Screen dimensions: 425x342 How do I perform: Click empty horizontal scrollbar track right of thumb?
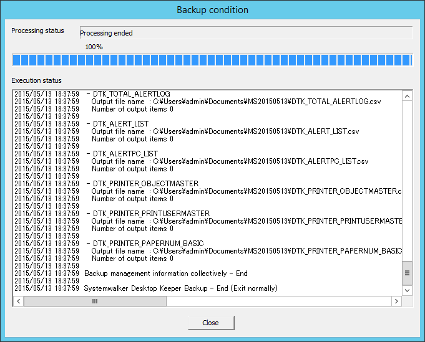point(278,301)
